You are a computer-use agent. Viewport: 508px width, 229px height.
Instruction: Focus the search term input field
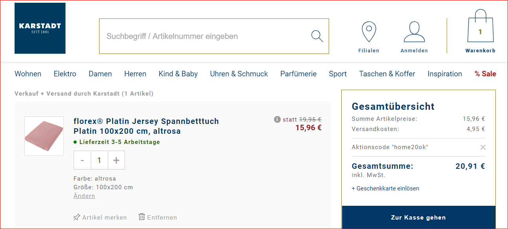coord(204,36)
